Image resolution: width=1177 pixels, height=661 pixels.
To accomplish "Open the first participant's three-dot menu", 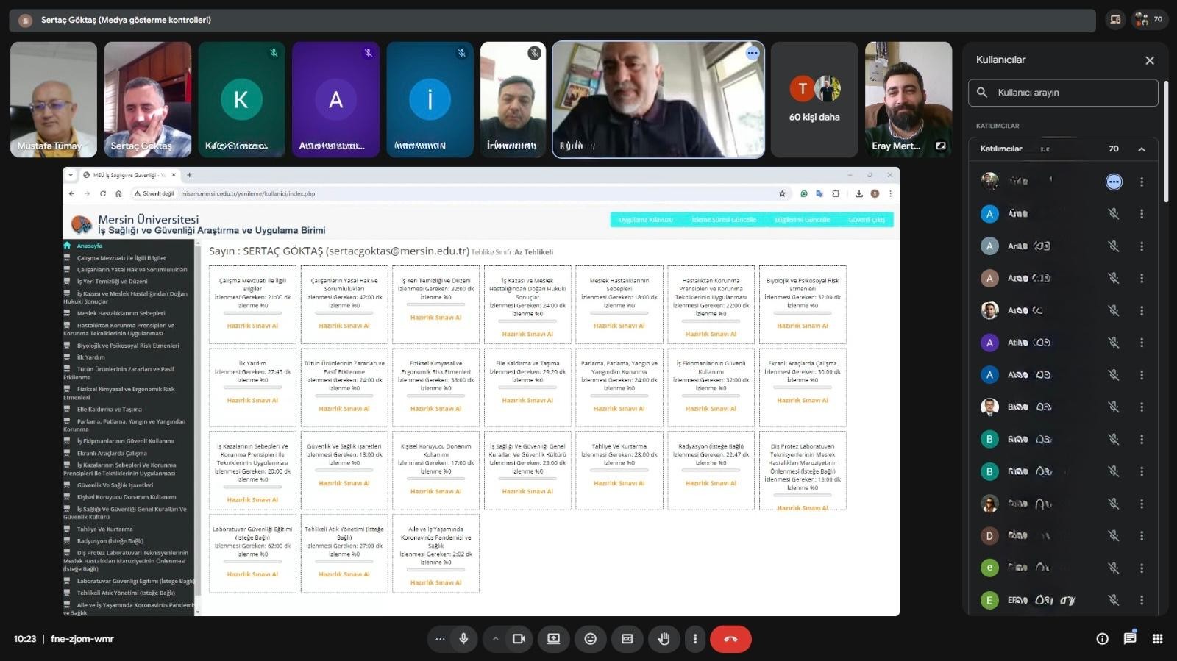I will pos(1142,182).
